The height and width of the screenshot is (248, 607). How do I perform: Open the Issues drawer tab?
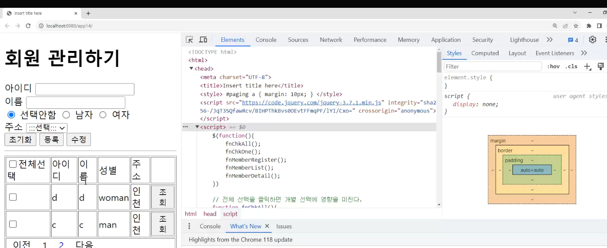[x=284, y=226]
